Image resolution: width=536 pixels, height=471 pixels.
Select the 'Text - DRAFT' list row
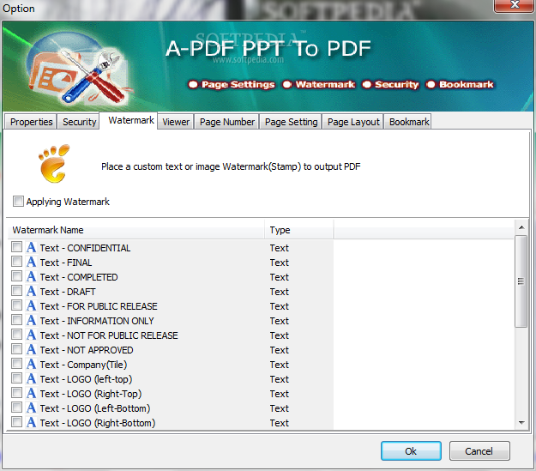pyautogui.click(x=171, y=292)
